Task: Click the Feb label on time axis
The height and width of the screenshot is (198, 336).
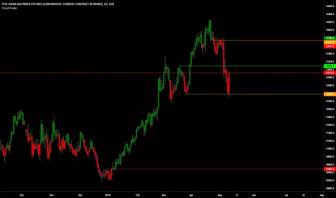Action: (x=138, y=195)
